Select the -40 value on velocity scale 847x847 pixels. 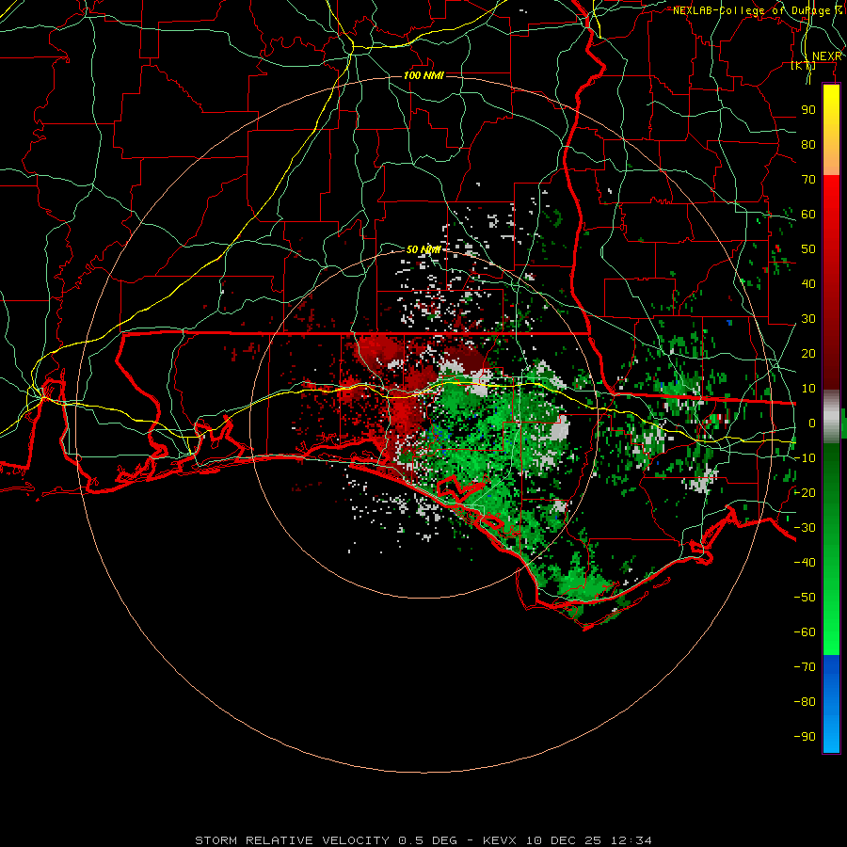tap(805, 563)
